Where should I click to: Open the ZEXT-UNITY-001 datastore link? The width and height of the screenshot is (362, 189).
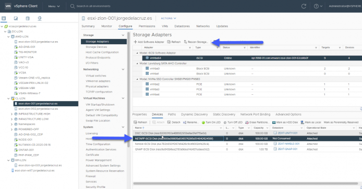tap(287, 133)
